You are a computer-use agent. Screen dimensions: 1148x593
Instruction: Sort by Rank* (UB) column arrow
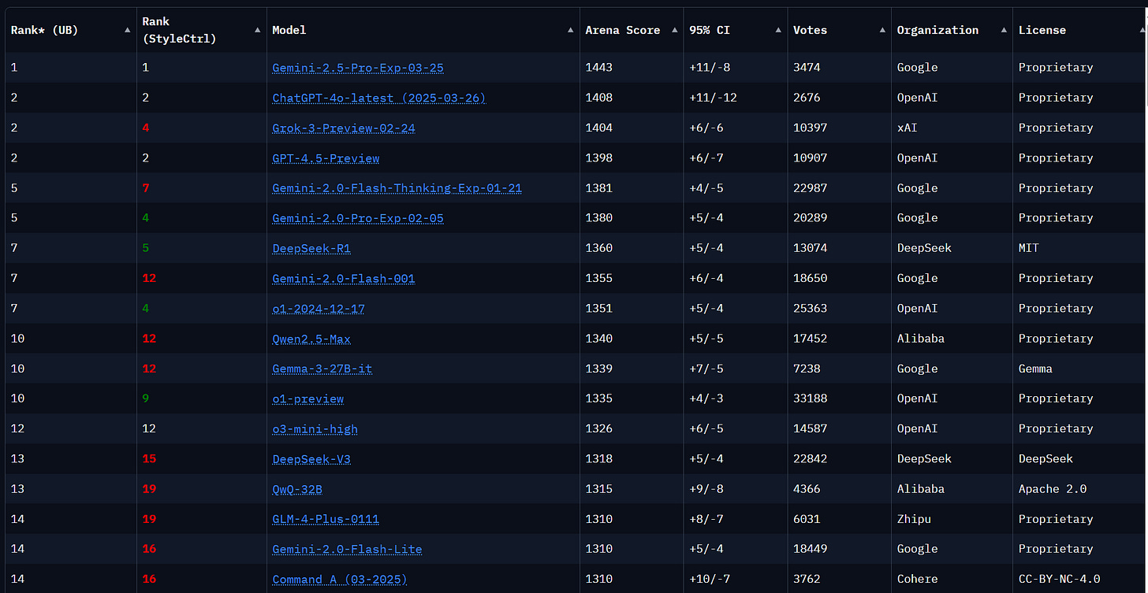(x=128, y=30)
